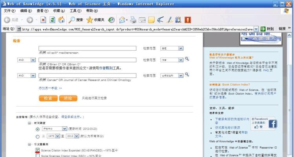Click the Edit toolbar icon next to printer
This screenshot has width=294, height=157.
click(x=142, y=20)
